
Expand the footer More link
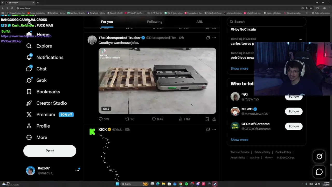(x=269, y=158)
